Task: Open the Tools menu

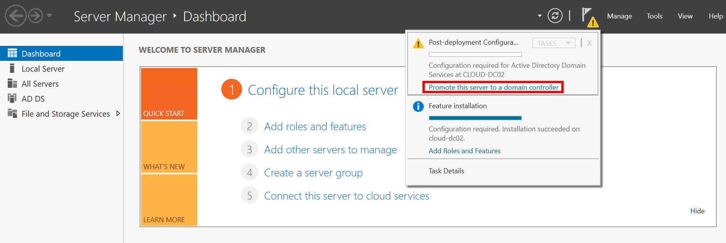Action: coord(654,16)
